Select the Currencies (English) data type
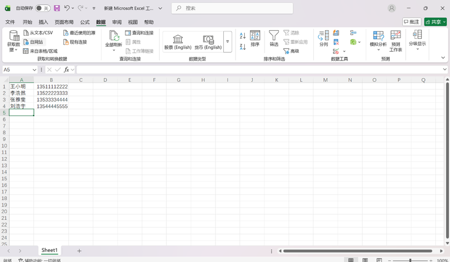Viewport: 450px width, 262px height. coord(208,42)
